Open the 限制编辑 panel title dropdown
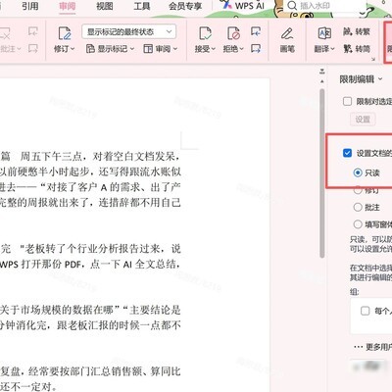Viewport: 392px width, 392px height. click(380, 79)
